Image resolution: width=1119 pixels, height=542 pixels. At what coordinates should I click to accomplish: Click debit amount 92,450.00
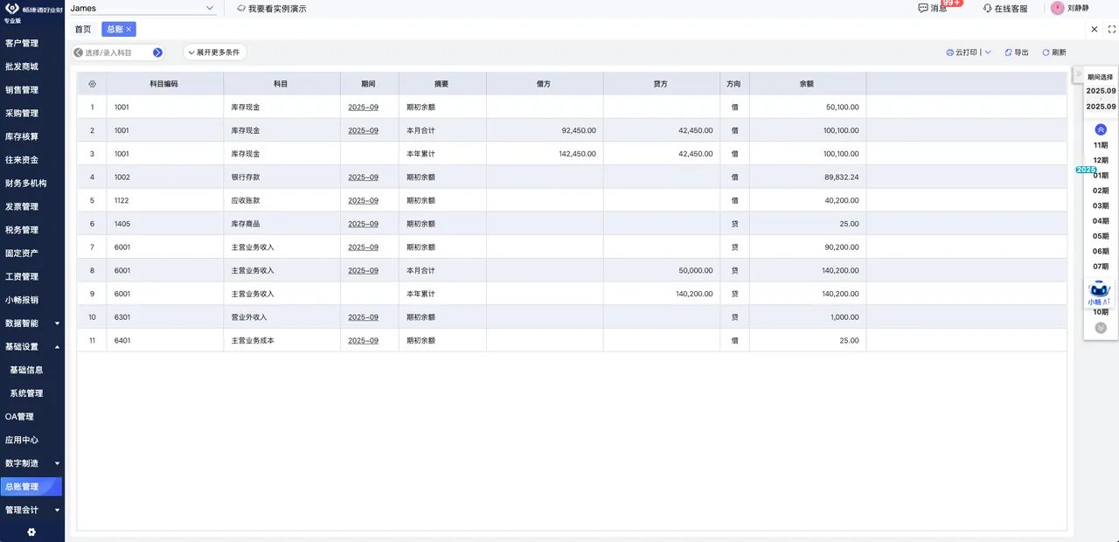coord(579,130)
